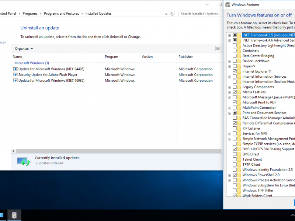Click the Adobe Flash Player security update icon
295x221 pixels.
[15, 75]
